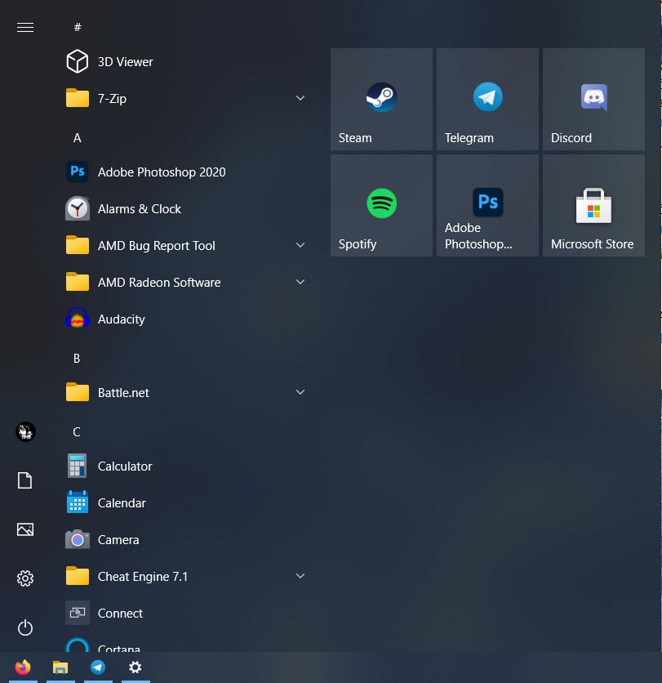The image size is (662, 683).
Task: Click the C section letter header
Action: coord(77,431)
